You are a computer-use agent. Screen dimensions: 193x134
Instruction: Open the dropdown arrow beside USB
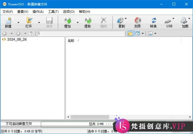click(x=173, y=19)
